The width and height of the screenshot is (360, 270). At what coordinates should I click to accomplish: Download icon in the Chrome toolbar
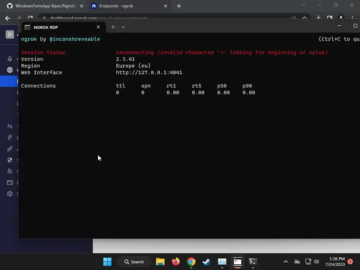pyautogui.click(x=319, y=18)
